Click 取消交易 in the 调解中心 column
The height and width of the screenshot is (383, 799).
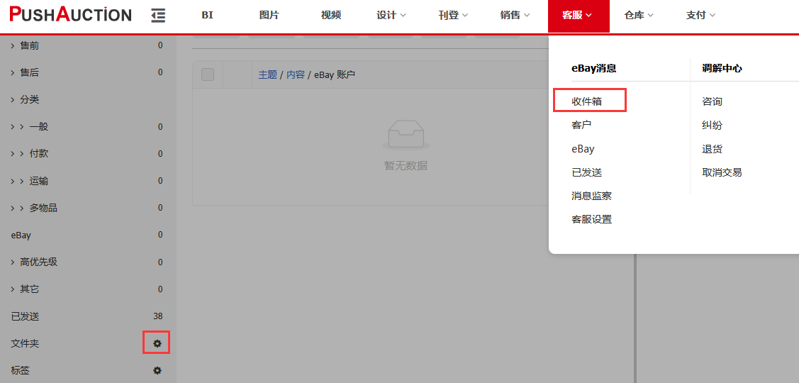[722, 172]
